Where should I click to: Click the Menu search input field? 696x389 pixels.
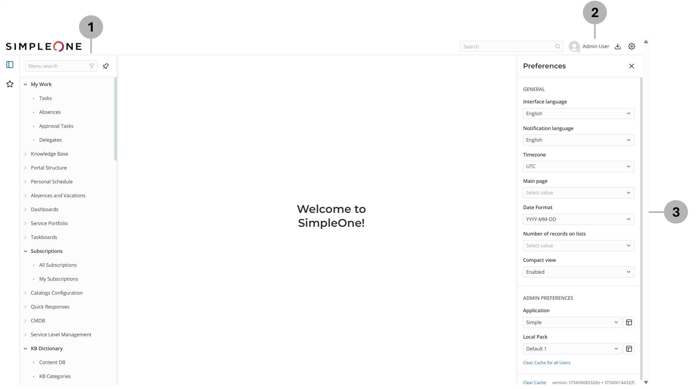(57, 66)
